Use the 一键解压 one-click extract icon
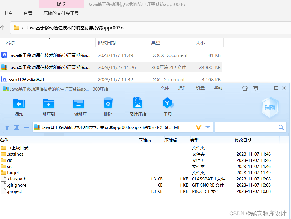Viewport: 291px width, 219px height. [x=78, y=107]
